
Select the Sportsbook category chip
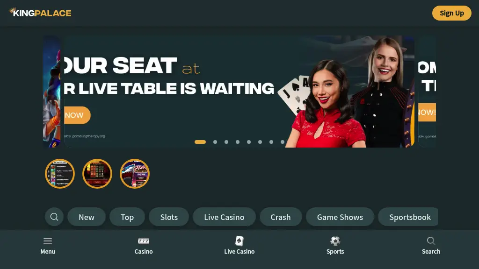pos(408,217)
